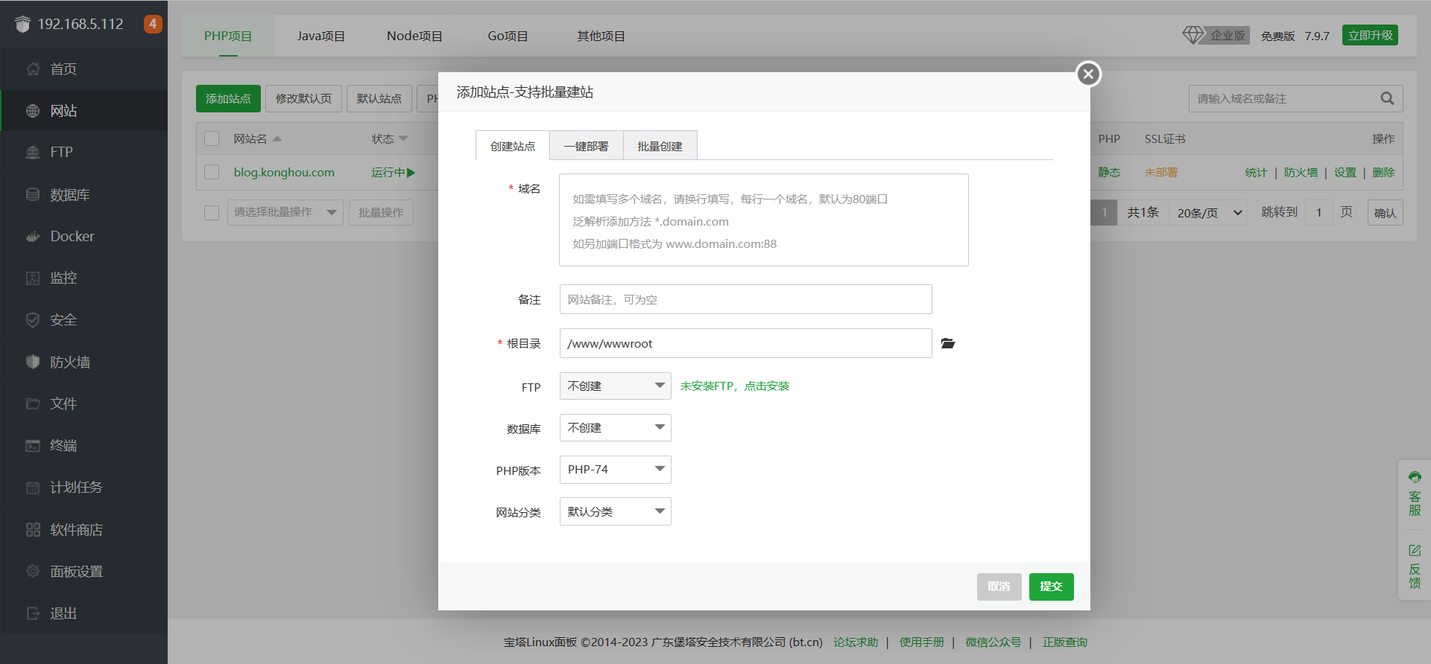The image size is (1431, 664).
Task: Click 未安装FTP，点击安装 link
Action: click(735, 386)
